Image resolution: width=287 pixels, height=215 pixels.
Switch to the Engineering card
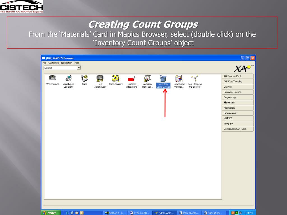point(238,97)
